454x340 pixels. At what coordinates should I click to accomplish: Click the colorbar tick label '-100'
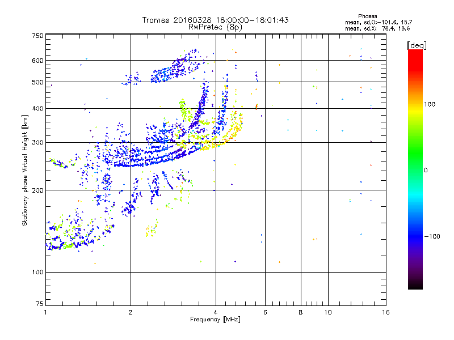click(x=432, y=236)
